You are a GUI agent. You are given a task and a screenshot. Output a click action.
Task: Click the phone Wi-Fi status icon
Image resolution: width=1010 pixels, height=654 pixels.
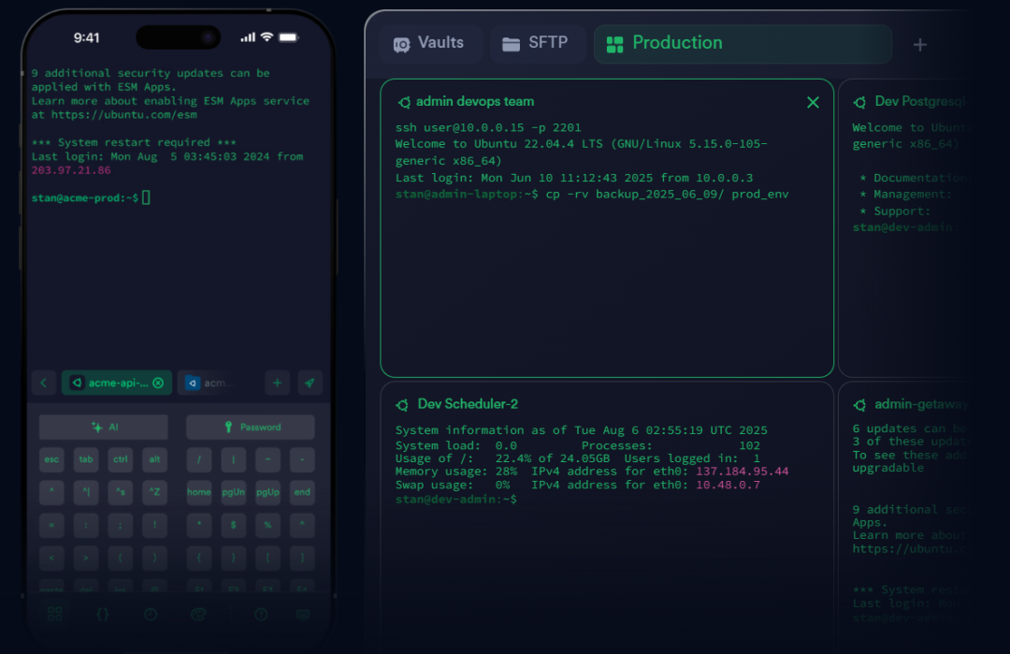(x=267, y=37)
